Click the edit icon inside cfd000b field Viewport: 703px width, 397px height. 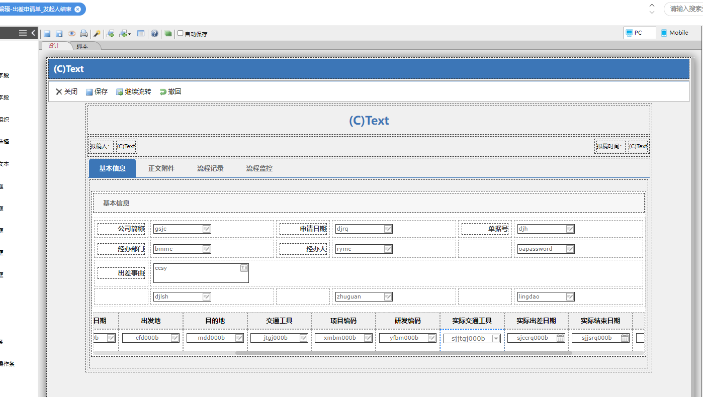(x=174, y=338)
